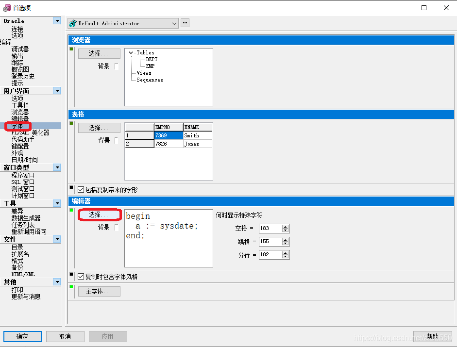
Task: Select 数据生成器 in the sidebar
Action: click(x=26, y=218)
